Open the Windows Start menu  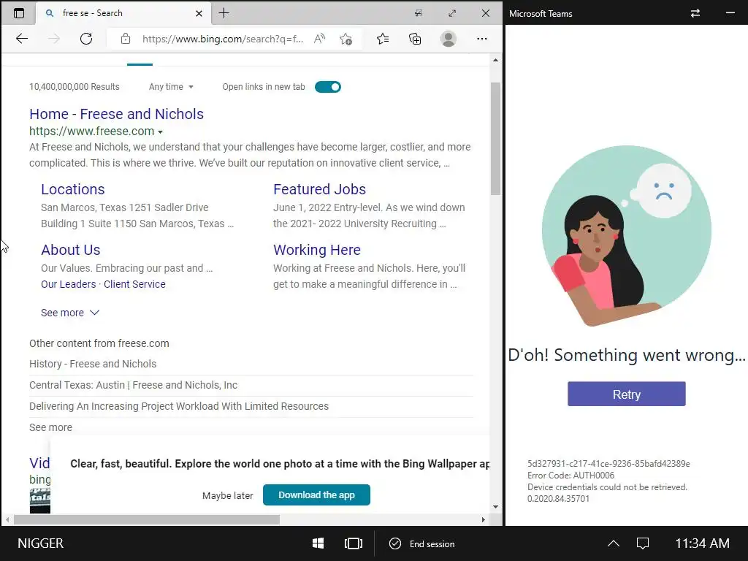[x=318, y=543]
